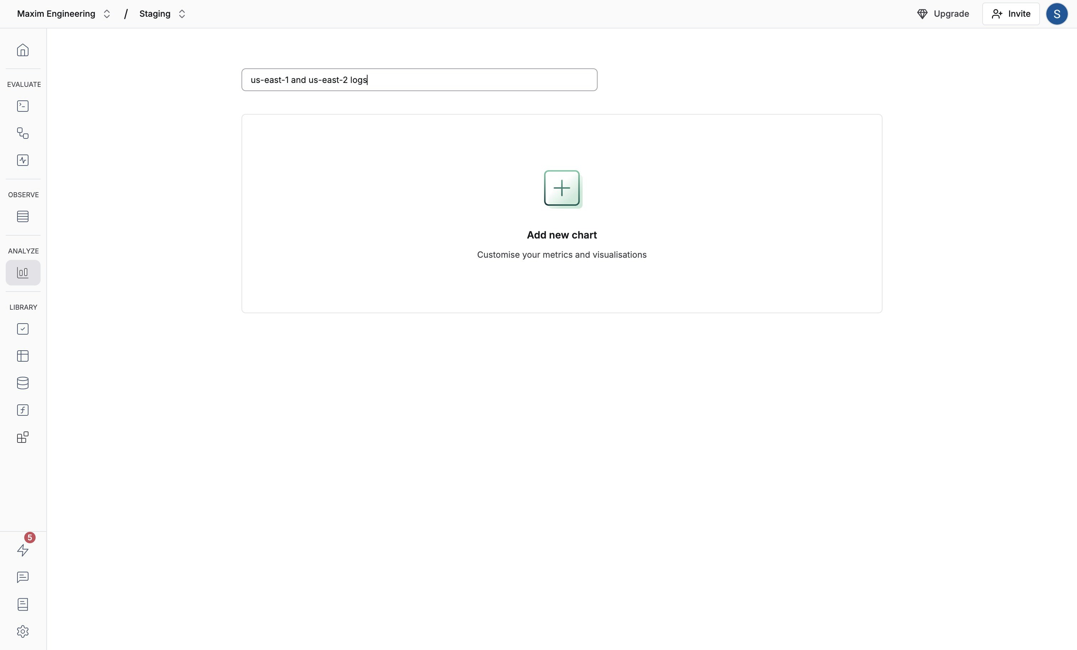Viewport: 1077px width, 650px height.
Task: Open the table layout icon in Library
Action: 23,356
